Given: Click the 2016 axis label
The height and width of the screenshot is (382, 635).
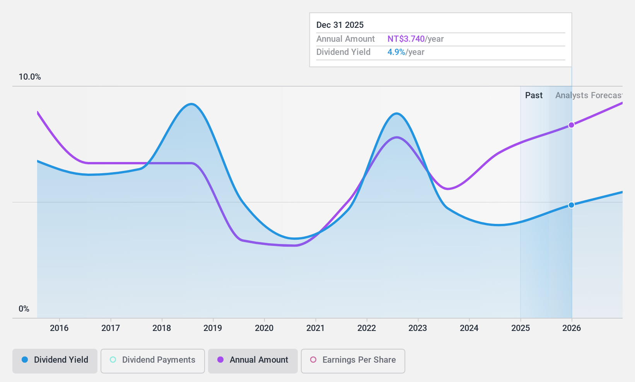Looking at the screenshot, I should pyautogui.click(x=59, y=328).
